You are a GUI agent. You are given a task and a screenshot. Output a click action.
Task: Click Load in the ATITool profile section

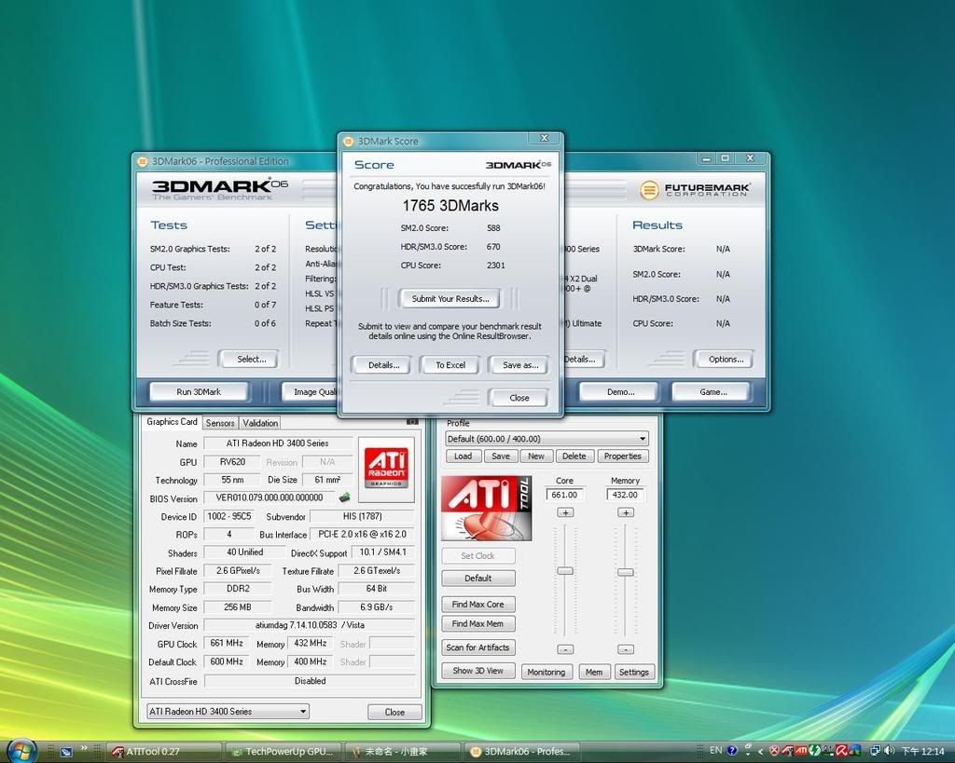(463, 456)
